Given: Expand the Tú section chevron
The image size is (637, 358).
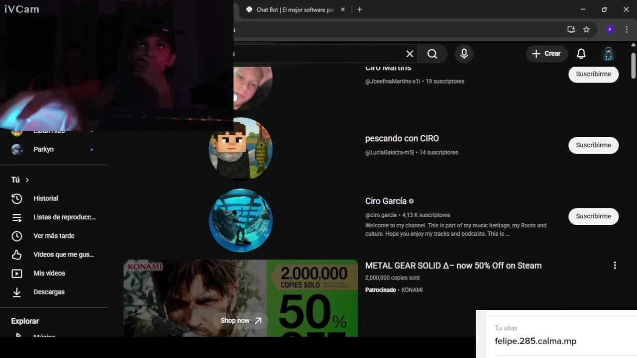Looking at the screenshot, I should pyautogui.click(x=27, y=180).
